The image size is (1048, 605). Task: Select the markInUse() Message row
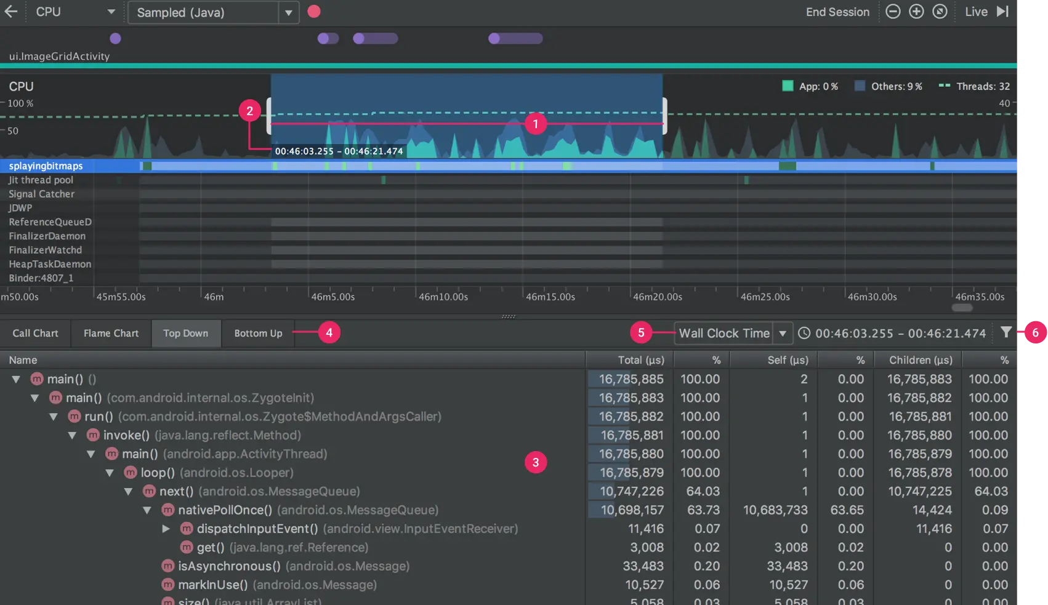point(508,585)
